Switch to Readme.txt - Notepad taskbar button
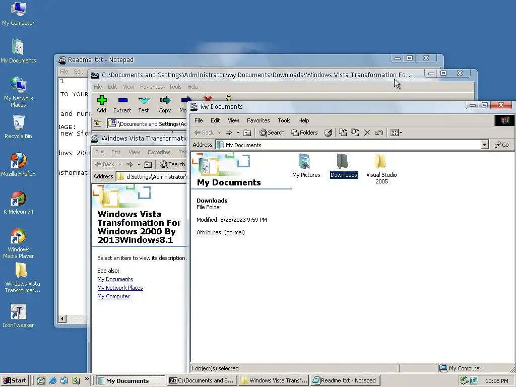 point(345,381)
